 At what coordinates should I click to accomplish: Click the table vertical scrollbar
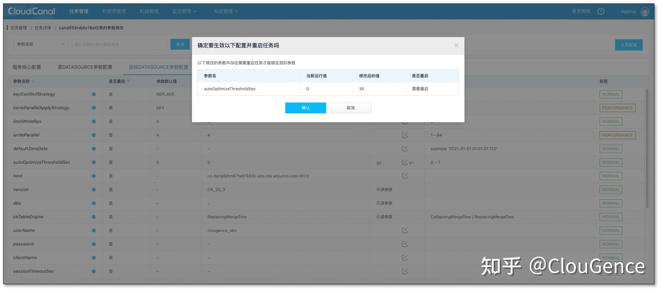pyautogui.click(x=647, y=148)
